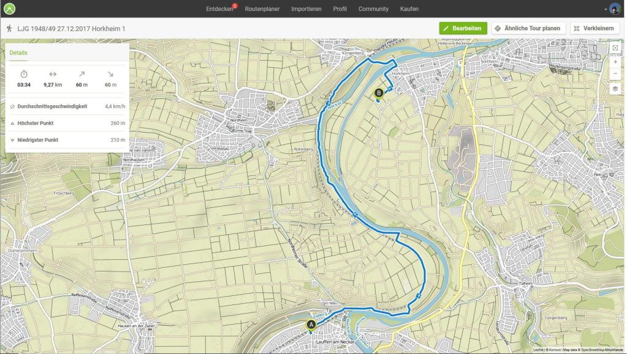Zoom out with the map minus button

point(615,73)
